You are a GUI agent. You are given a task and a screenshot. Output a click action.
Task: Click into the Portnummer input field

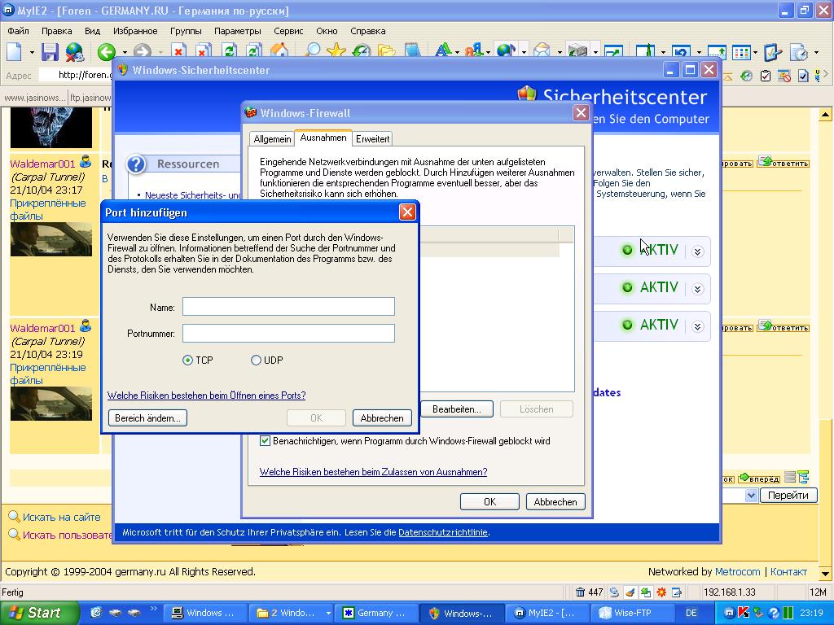click(289, 333)
